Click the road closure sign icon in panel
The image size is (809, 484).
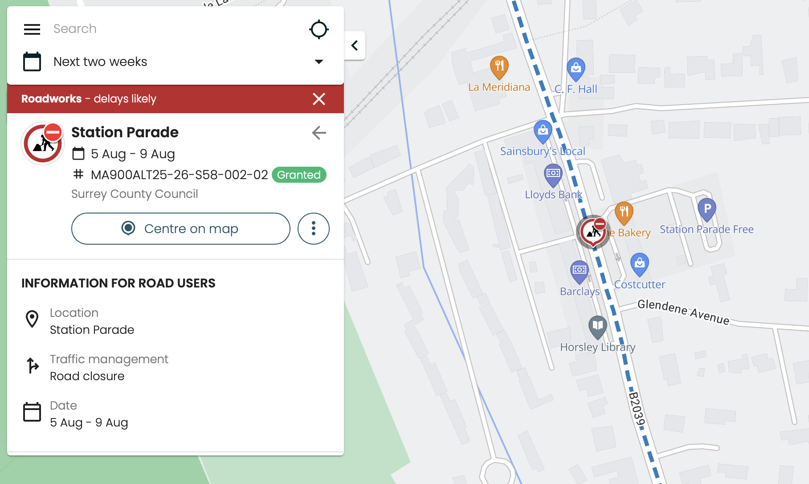tap(43, 144)
